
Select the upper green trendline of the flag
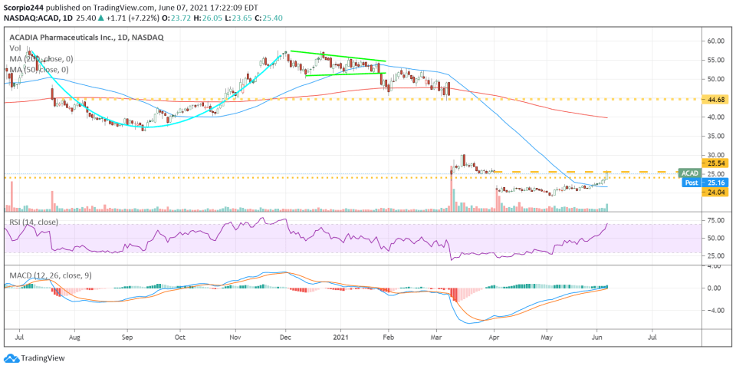[338, 56]
